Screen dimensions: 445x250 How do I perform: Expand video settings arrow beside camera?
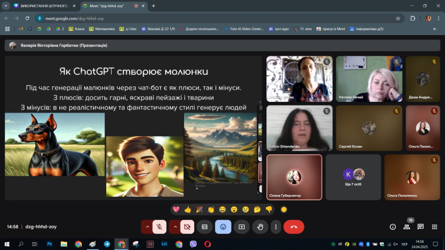pos(175,226)
